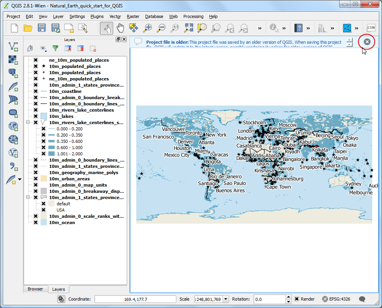Open the messages log speech bubble
This screenshot has width=382, height=308.
coord(362,299)
